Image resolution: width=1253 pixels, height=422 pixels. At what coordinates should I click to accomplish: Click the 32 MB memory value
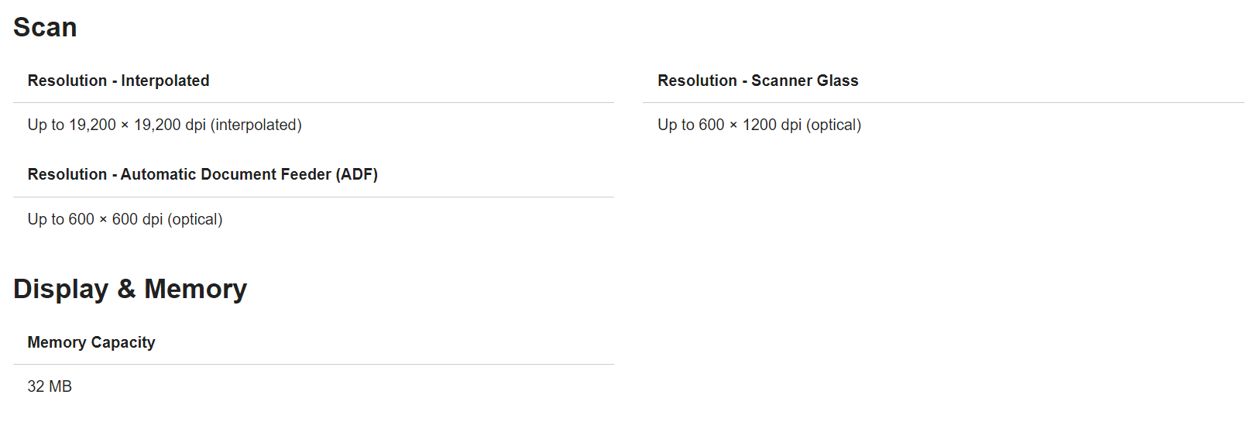tap(50, 386)
